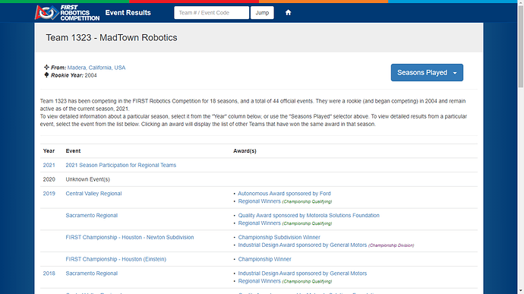This screenshot has height=294, width=524.
Task: Click the FIRST Robotics Competition logo
Action: coord(67,13)
